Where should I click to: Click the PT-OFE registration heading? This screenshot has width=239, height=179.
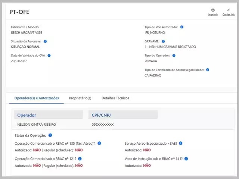pos(19,12)
